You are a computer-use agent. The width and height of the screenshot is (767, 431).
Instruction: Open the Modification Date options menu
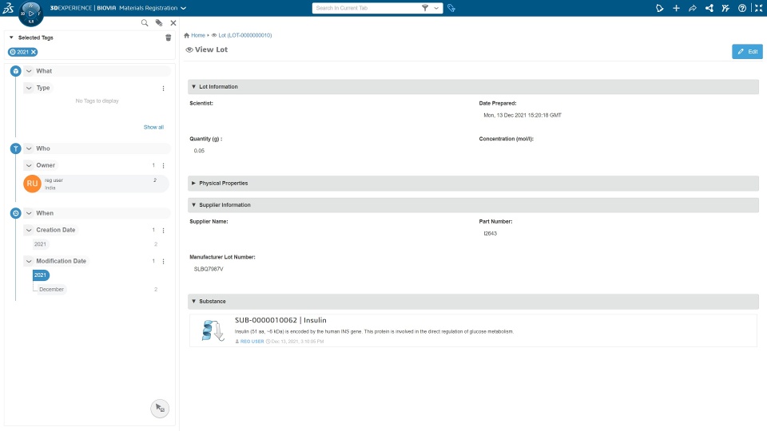coord(163,262)
